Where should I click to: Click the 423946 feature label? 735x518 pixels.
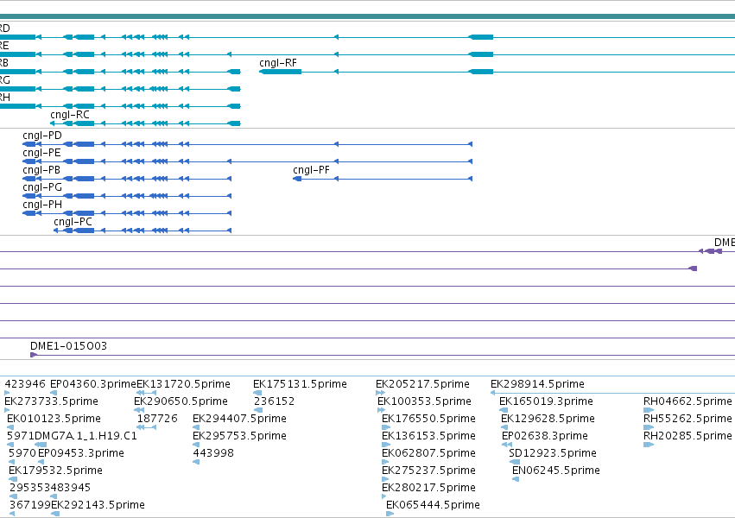(x=25, y=384)
